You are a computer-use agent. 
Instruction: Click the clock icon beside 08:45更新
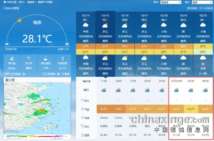[x=5, y=8]
